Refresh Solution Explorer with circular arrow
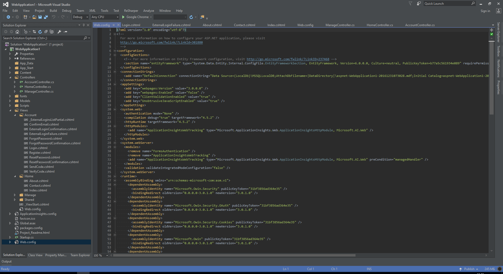 click(40, 32)
